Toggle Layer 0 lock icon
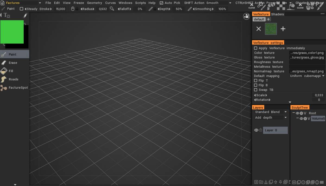 [261, 130]
